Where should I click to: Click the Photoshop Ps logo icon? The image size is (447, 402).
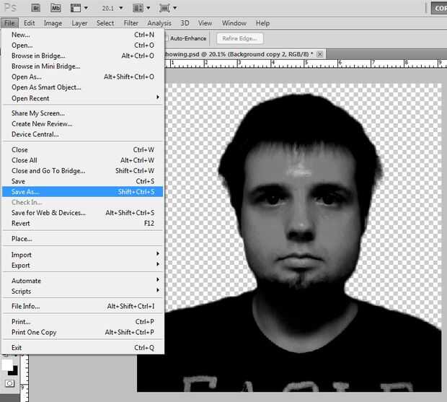point(9,8)
